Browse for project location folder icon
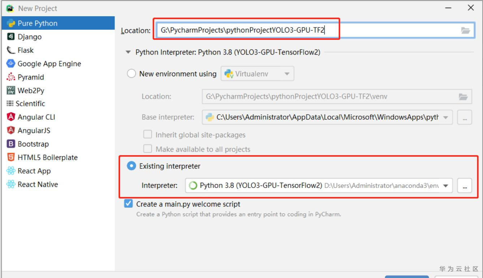 pos(465,31)
